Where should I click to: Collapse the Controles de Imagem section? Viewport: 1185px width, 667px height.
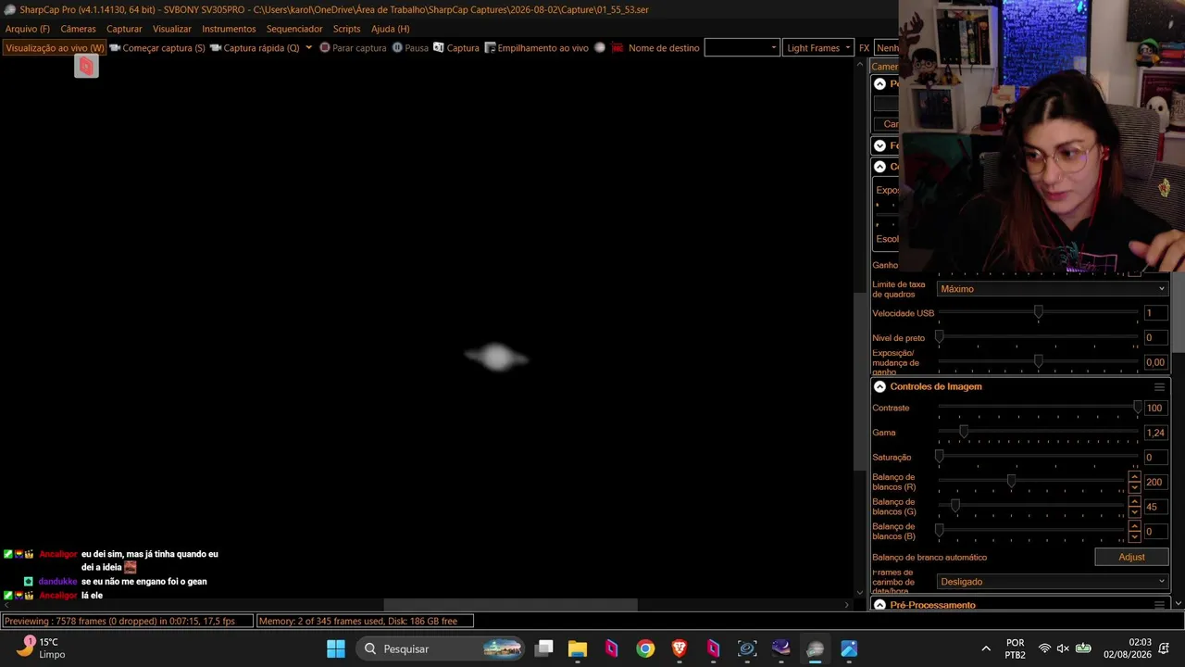click(x=879, y=387)
